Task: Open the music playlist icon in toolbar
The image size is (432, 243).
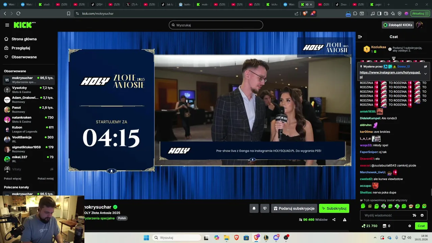Action: tap(373, 13)
